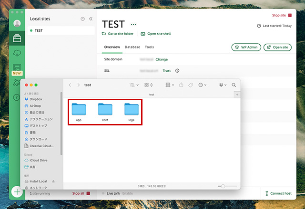Open the Blueprints icon marked NEW!
Viewport: 305px width, 209px height.
17,70
